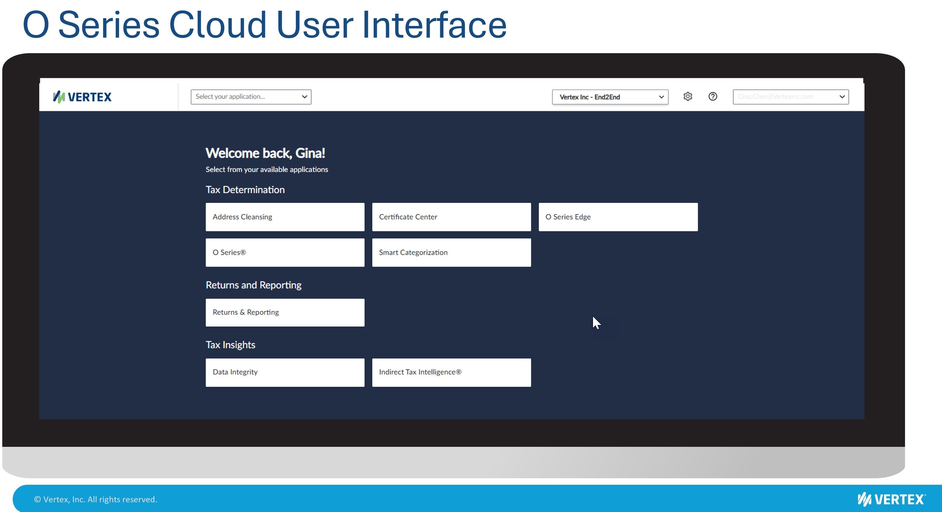The width and height of the screenshot is (942, 512).
Task: Open the O Series Edge tile
Action: (618, 217)
